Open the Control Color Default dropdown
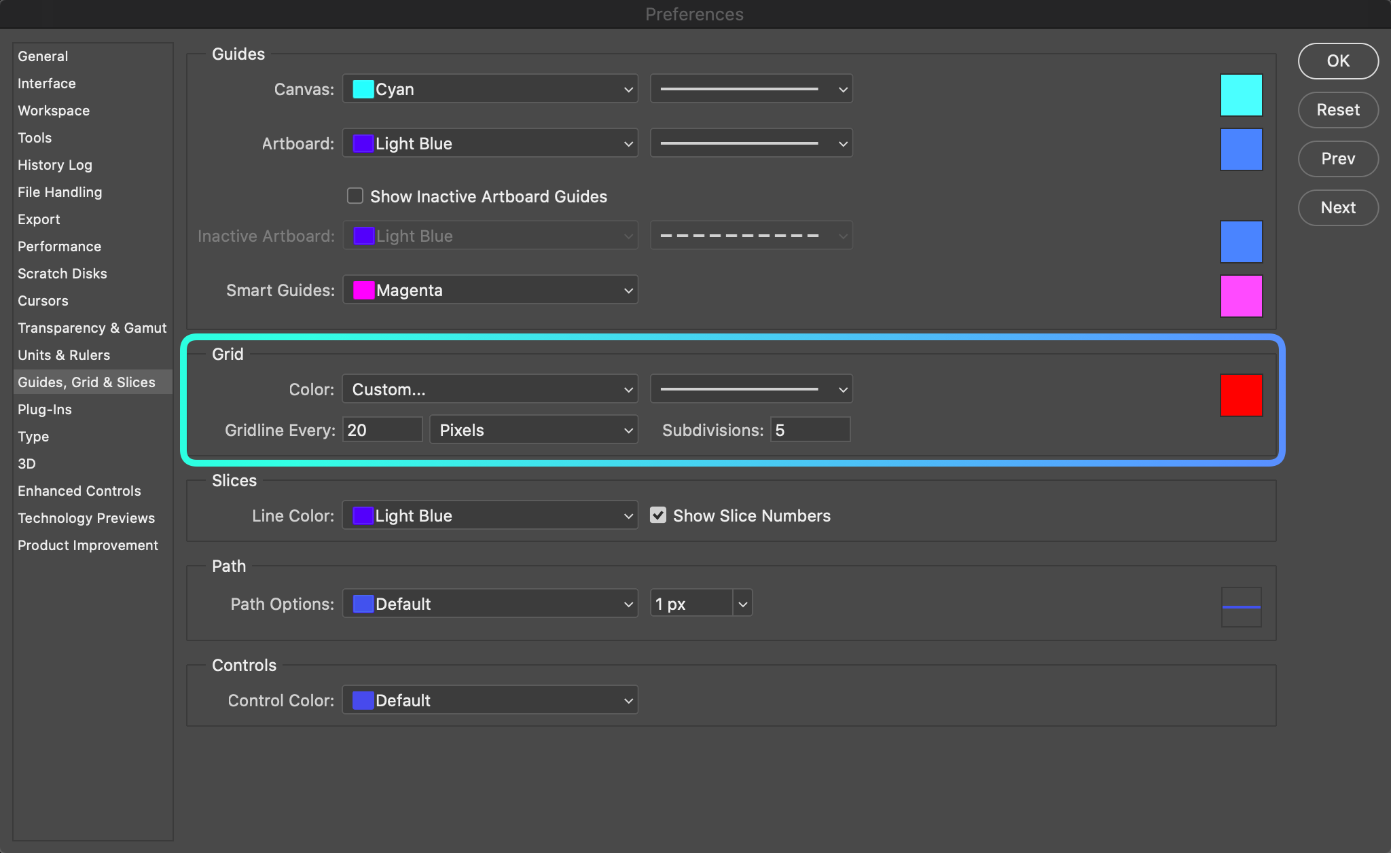The image size is (1391, 853). click(490, 700)
